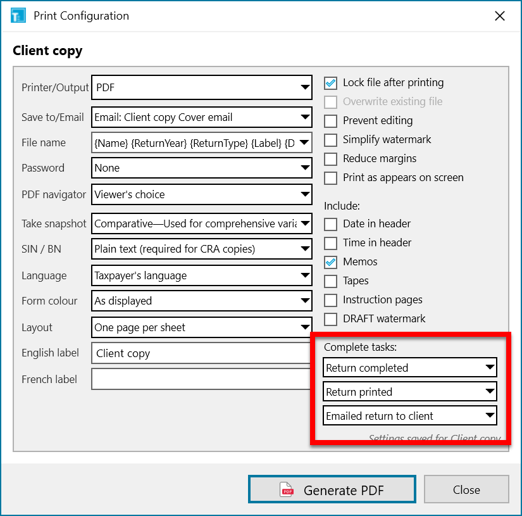Open the Save to/Email dropdown

pyautogui.click(x=202, y=117)
